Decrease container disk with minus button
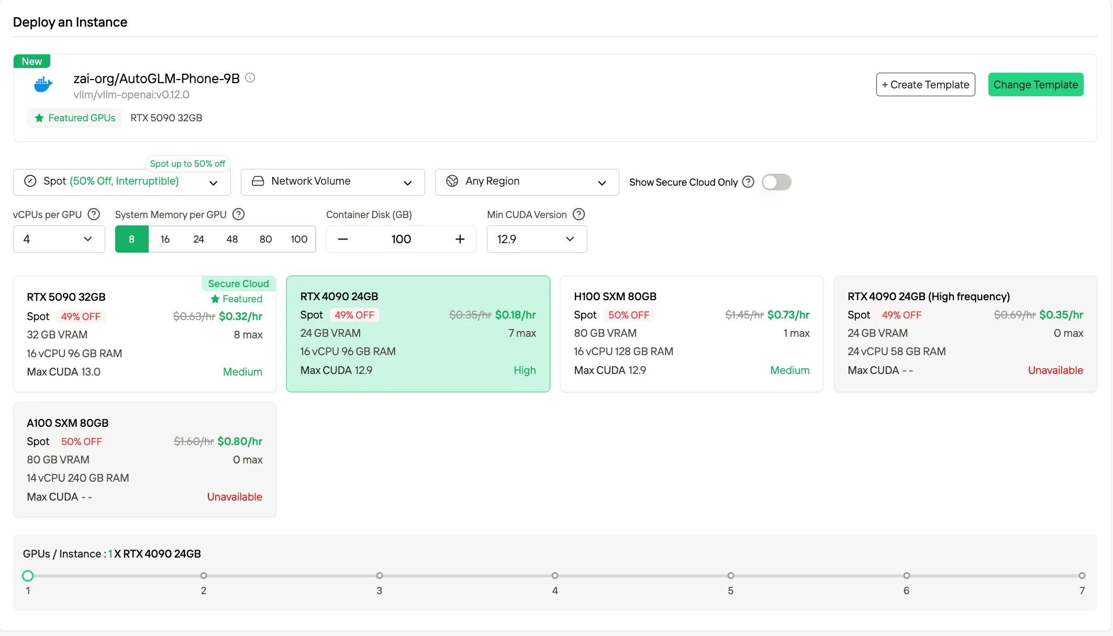The width and height of the screenshot is (1113, 636). (343, 239)
